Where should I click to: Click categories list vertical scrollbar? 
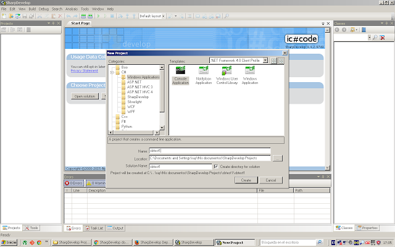click(162, 98)
